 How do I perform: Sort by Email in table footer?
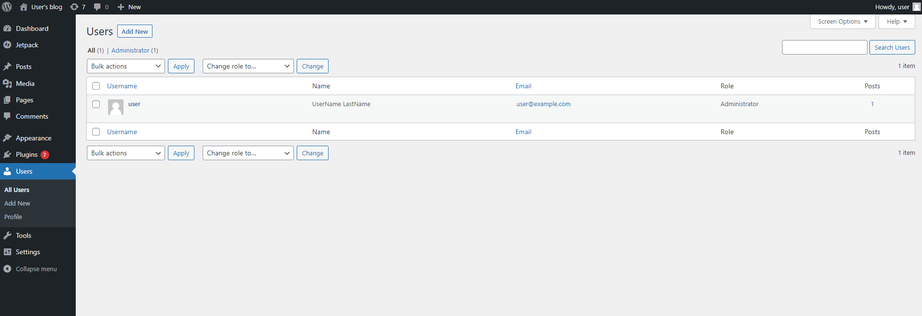(523, 132)
